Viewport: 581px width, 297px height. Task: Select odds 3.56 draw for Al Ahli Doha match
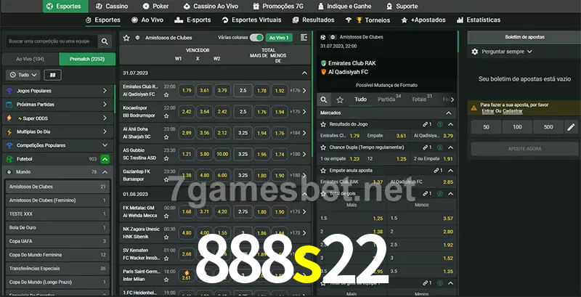tap(204, 133)
